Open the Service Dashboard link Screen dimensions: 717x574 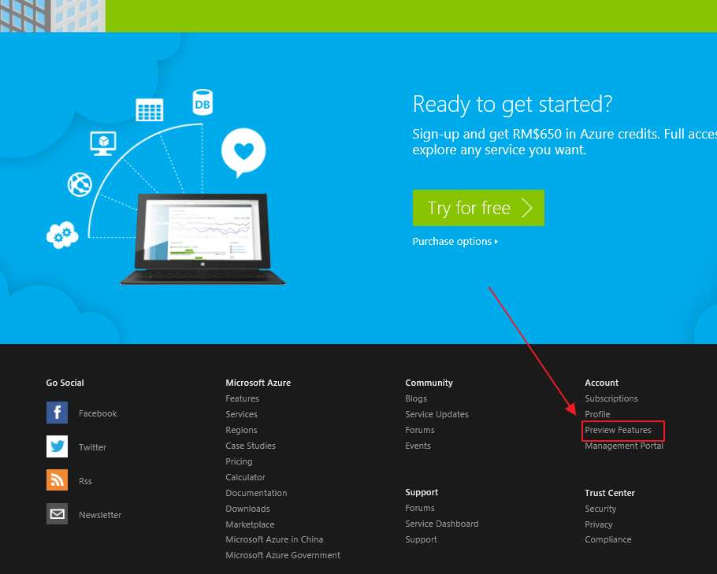[442, 524]
